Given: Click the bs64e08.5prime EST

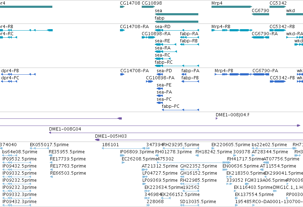Looking at the screenshot, I should click(x=10, y=155).
